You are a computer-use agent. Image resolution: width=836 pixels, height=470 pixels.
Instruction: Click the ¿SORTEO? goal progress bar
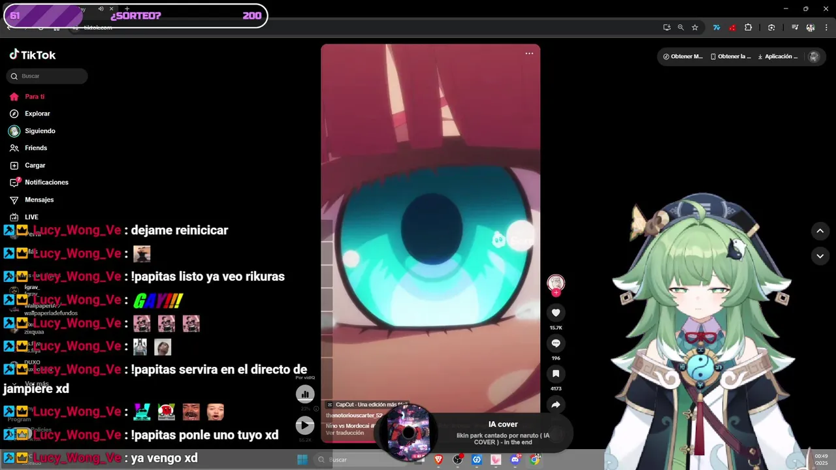point(136,16)
